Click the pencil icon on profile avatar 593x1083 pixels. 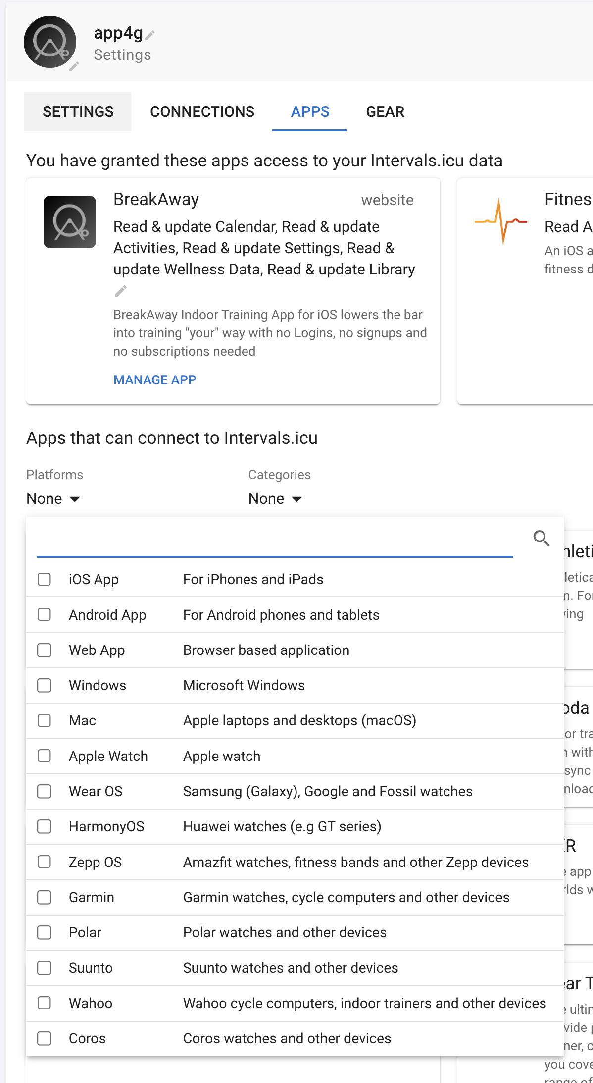(x=74, y=66)
